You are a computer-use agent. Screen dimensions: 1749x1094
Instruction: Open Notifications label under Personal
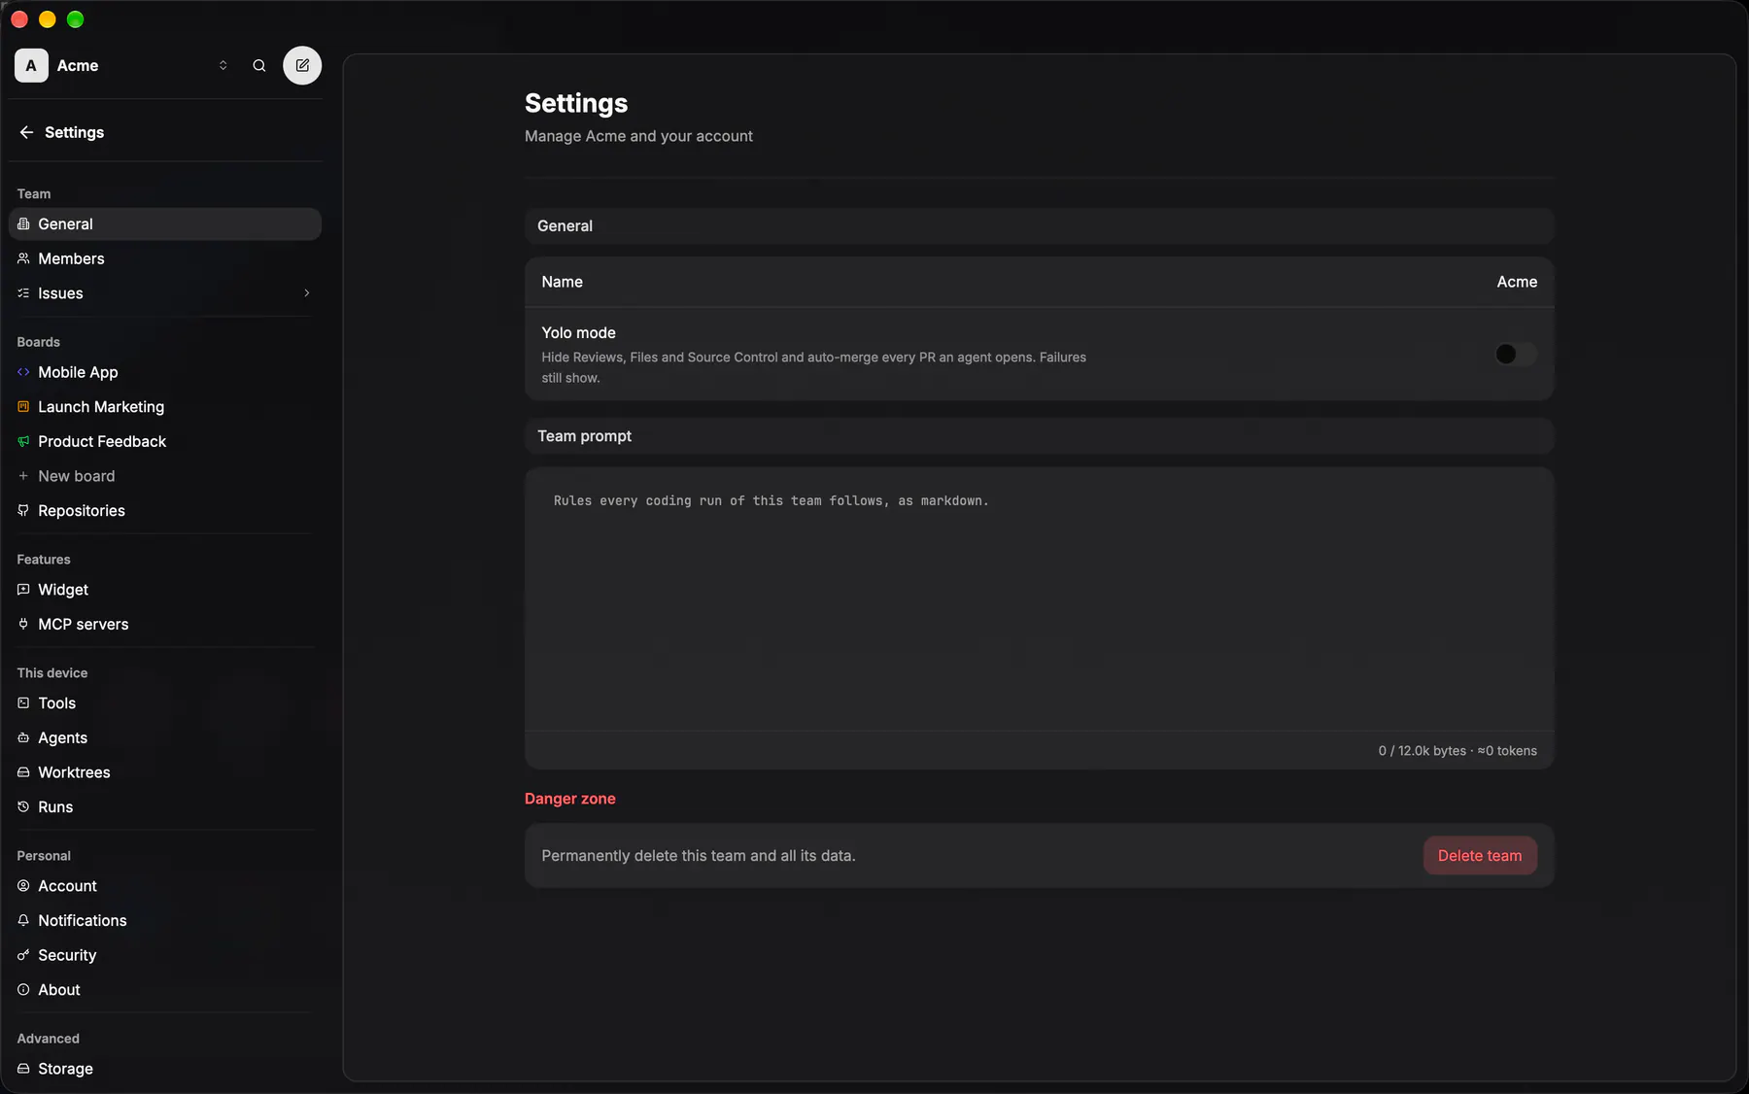[x=83, y=920]
